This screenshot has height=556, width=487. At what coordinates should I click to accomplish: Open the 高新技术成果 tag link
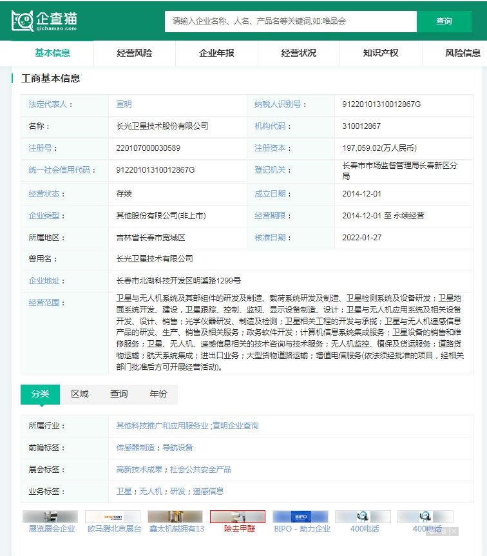click(139, 470)
